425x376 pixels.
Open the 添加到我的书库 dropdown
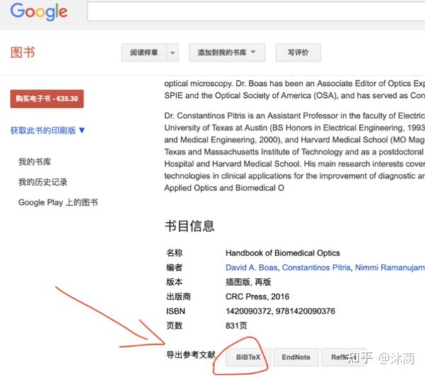227,52
